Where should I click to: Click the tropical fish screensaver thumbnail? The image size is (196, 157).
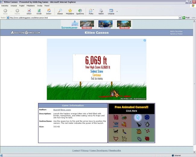click(x=124, y=24)
